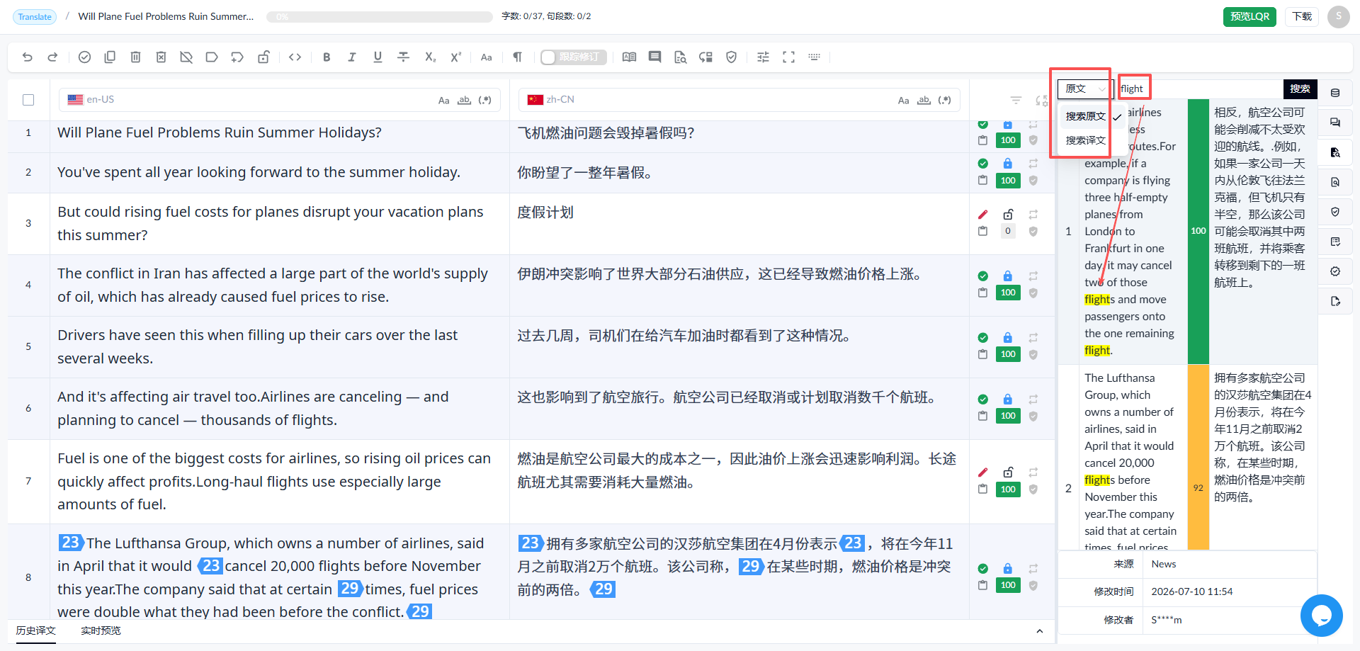Screen dimensions: 1360x651
Task: Click the undo arrow in the toolbar
Action: coord(28,57)
